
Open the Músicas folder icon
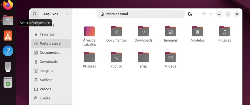coord(224,31)
